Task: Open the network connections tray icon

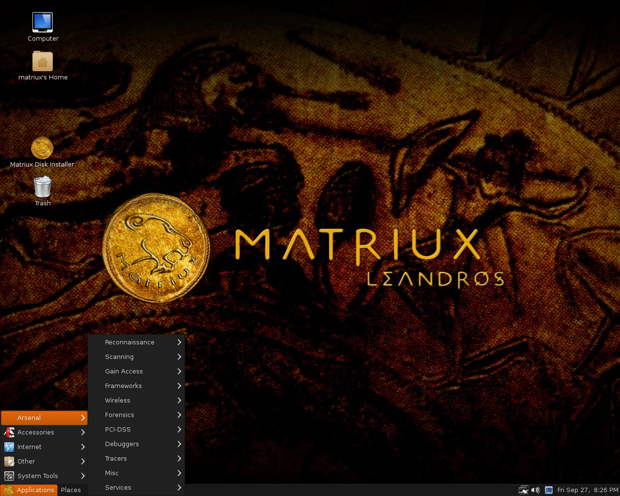Action: click(524, 490)
